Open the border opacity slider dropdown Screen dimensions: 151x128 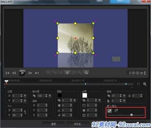(99, 100)
